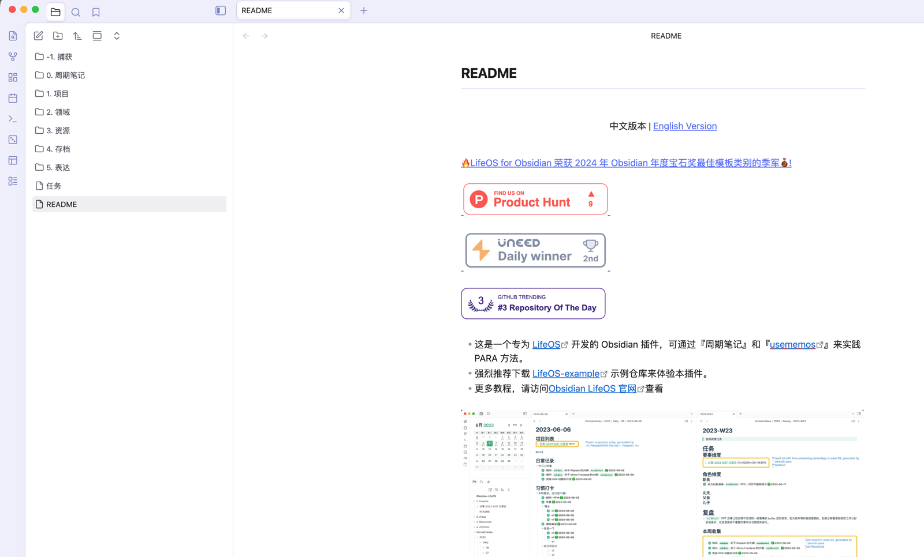Navigate forward with right arrow
Viewport: 924px width, 557px height.
264,36
